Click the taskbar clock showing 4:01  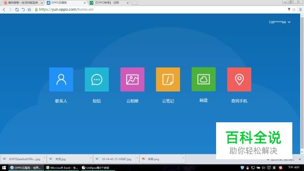coord(294,167)
